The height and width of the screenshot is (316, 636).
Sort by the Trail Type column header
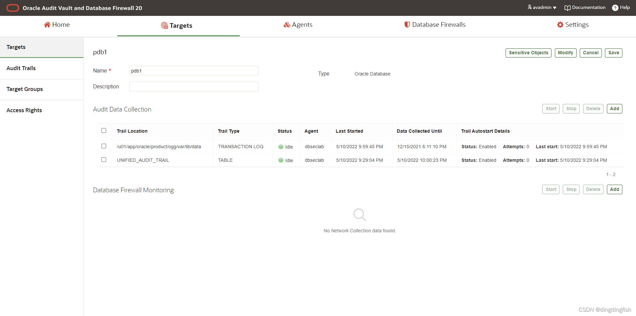pyautogui.click(x=229, y=131)
